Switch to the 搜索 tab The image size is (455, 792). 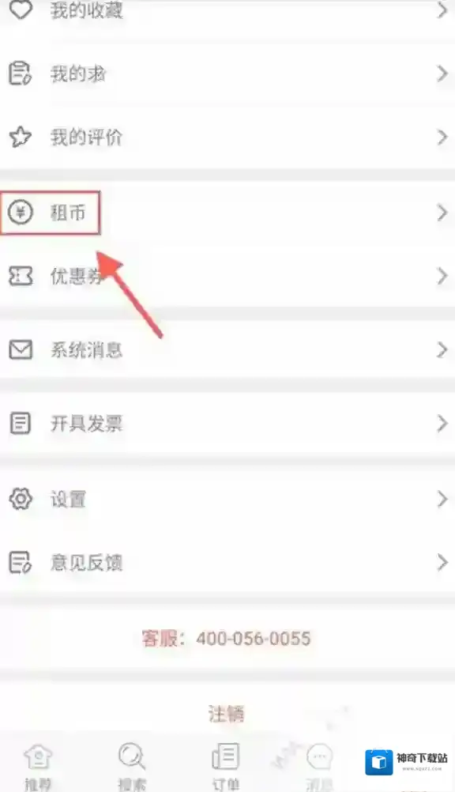point(132,765)
